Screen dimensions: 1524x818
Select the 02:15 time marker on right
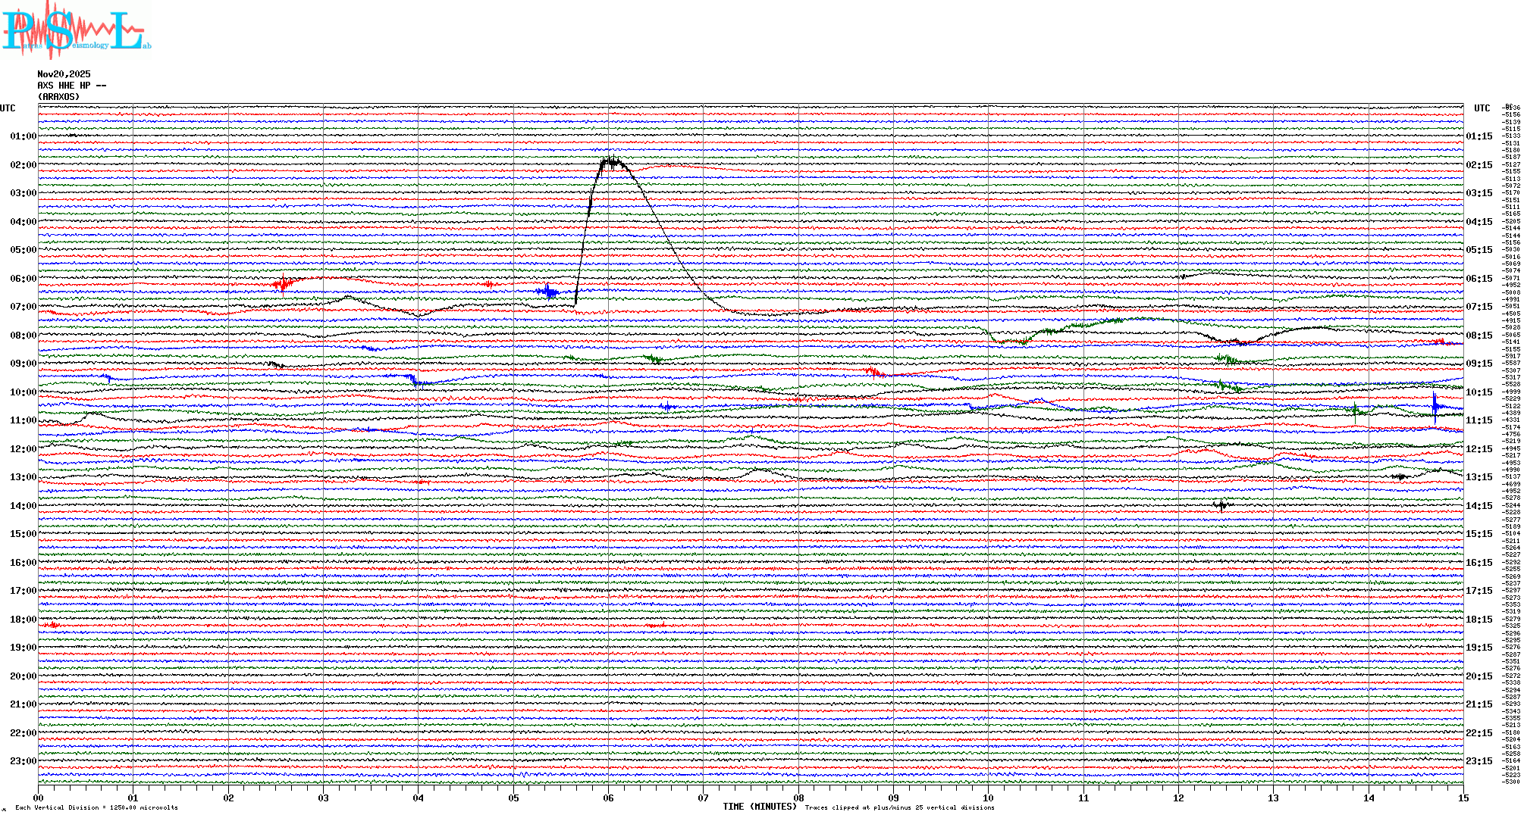1479,165
